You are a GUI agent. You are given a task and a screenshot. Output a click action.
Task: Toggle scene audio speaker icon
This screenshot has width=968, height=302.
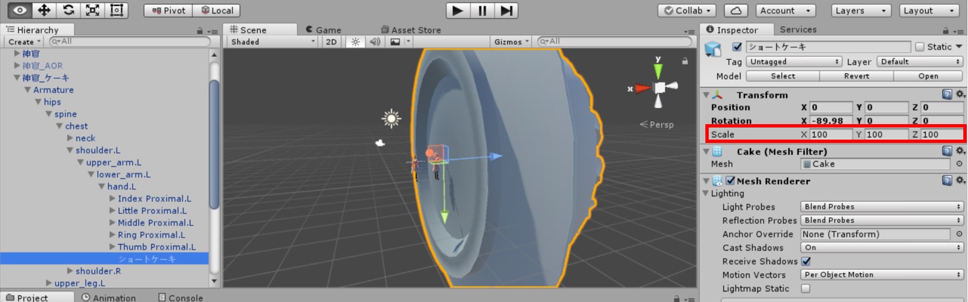375,42
